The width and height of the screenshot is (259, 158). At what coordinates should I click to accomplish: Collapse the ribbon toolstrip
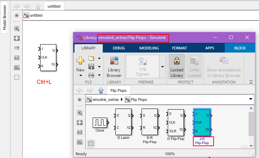tap(251, 82)
